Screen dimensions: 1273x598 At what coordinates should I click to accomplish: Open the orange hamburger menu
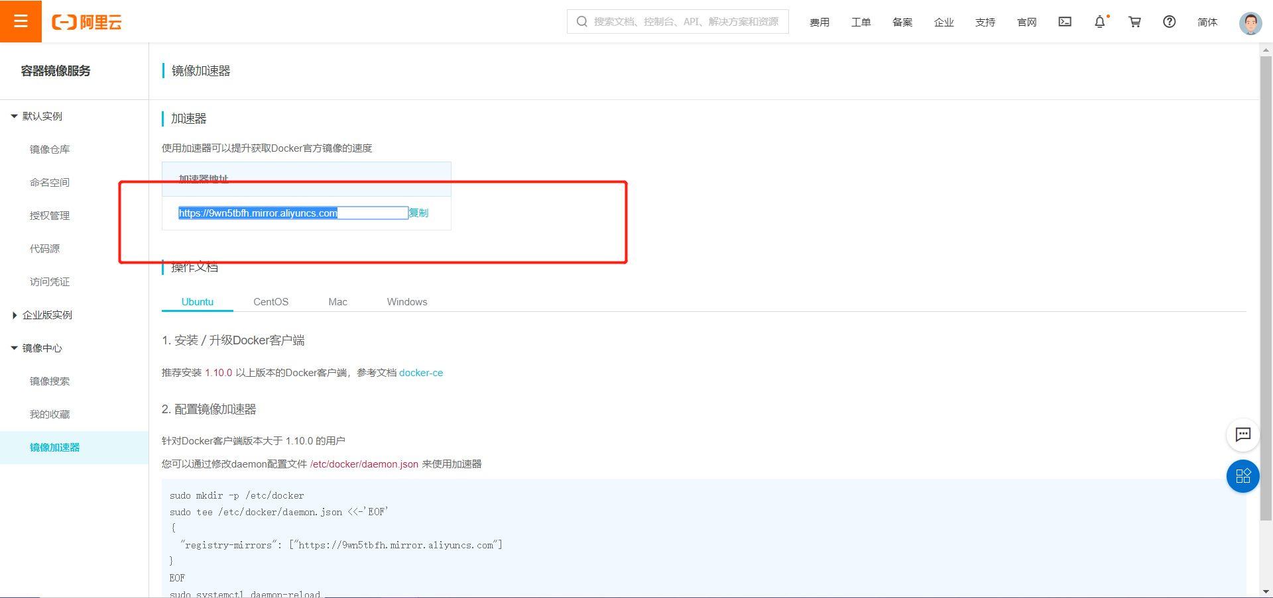[x=21, y=21]
